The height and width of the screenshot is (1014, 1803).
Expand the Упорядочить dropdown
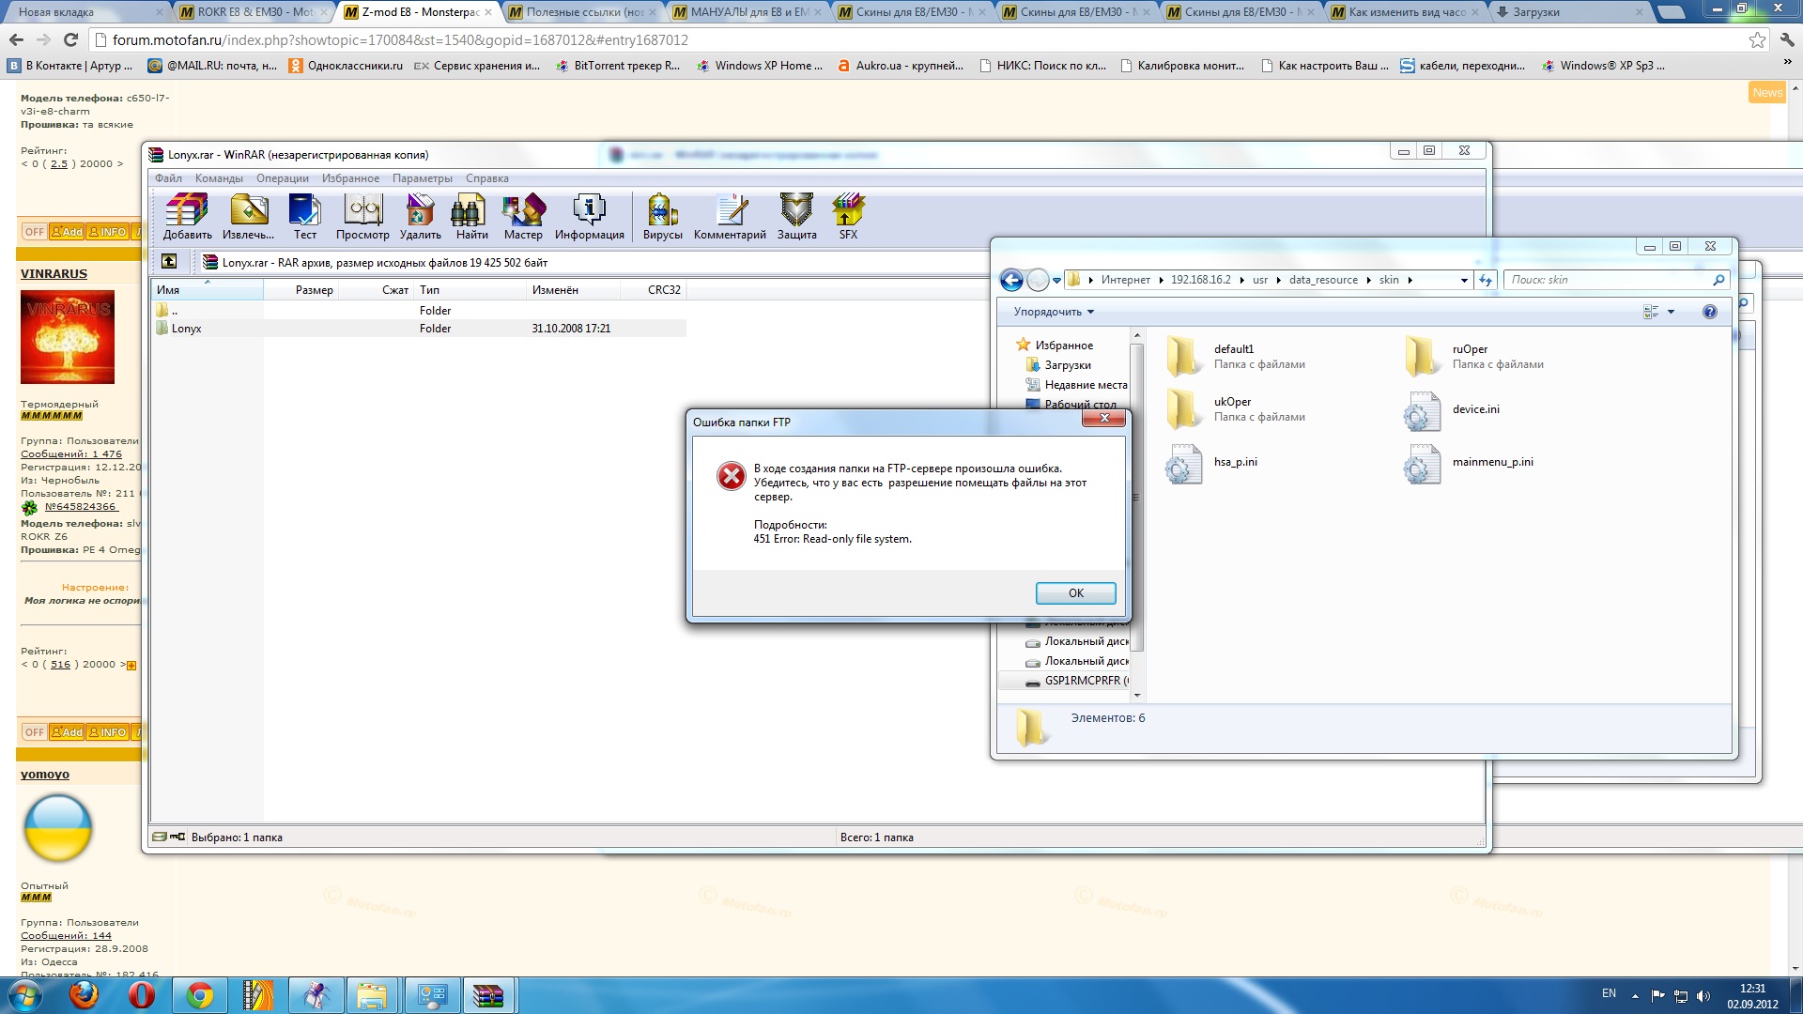[1054, 312]
